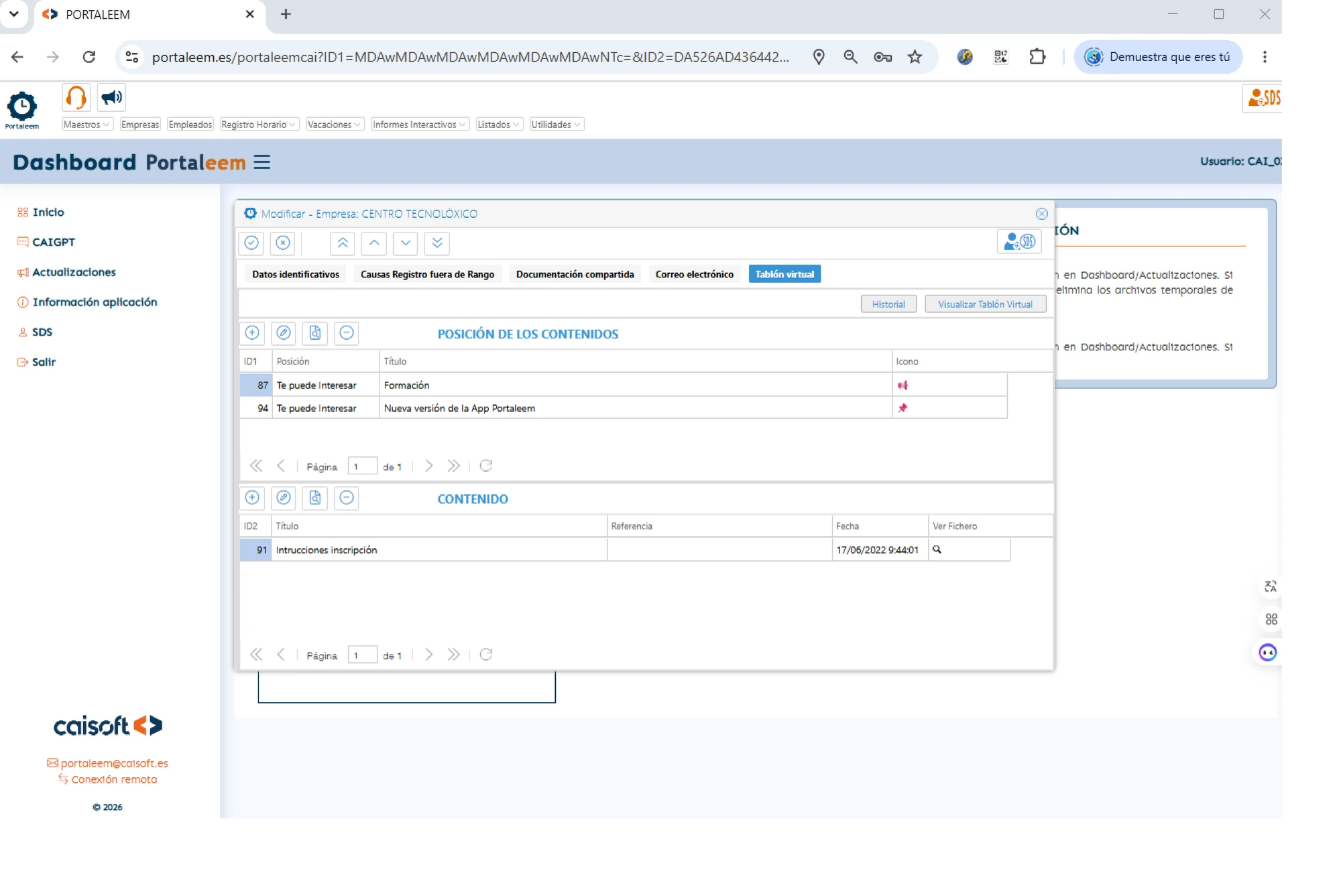Viewport: 1341px width, 873px height.
Task: Click the headset support icon
Action: (76, 98)
